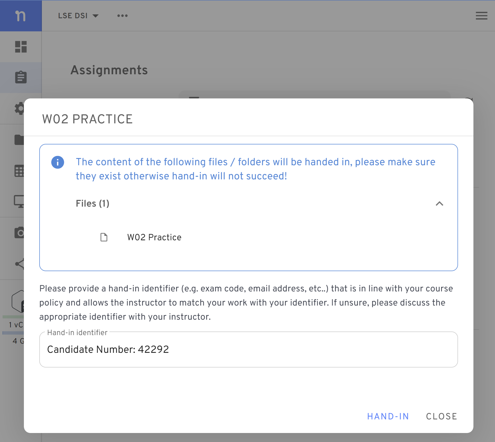495x442 pixels.
Task: Select the Assignments clipboard icon
Action: coord(21,77)
